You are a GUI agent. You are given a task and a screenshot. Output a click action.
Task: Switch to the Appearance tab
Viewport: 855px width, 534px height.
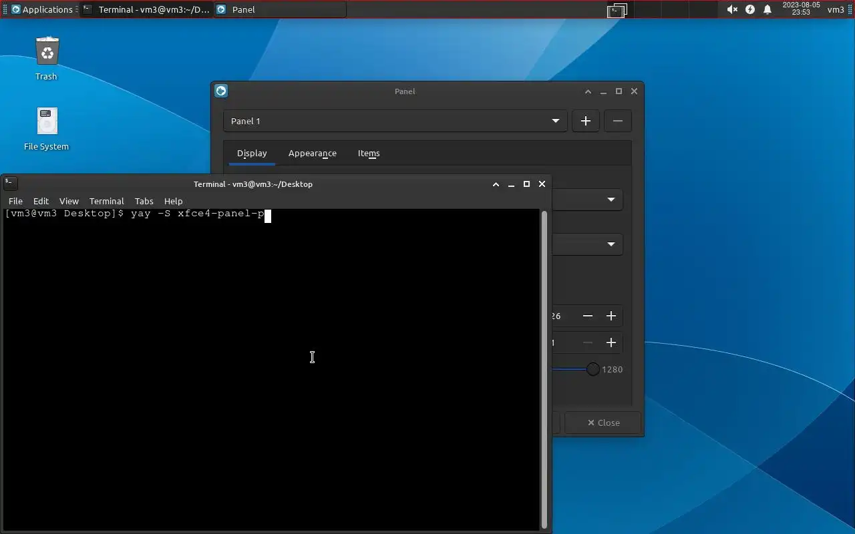click(x=313, y=154)
